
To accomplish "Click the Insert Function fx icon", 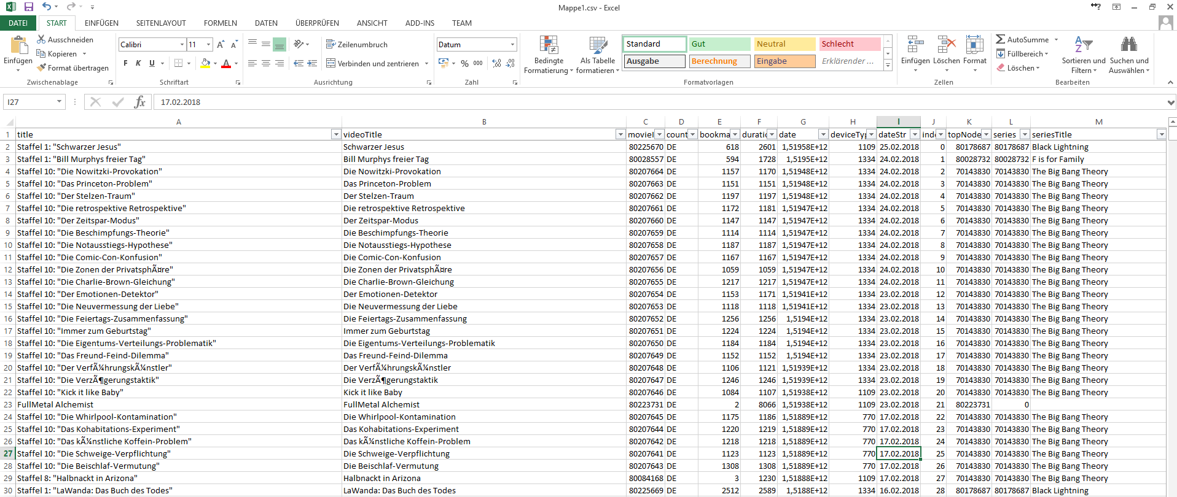I will [x=139, y=102].
